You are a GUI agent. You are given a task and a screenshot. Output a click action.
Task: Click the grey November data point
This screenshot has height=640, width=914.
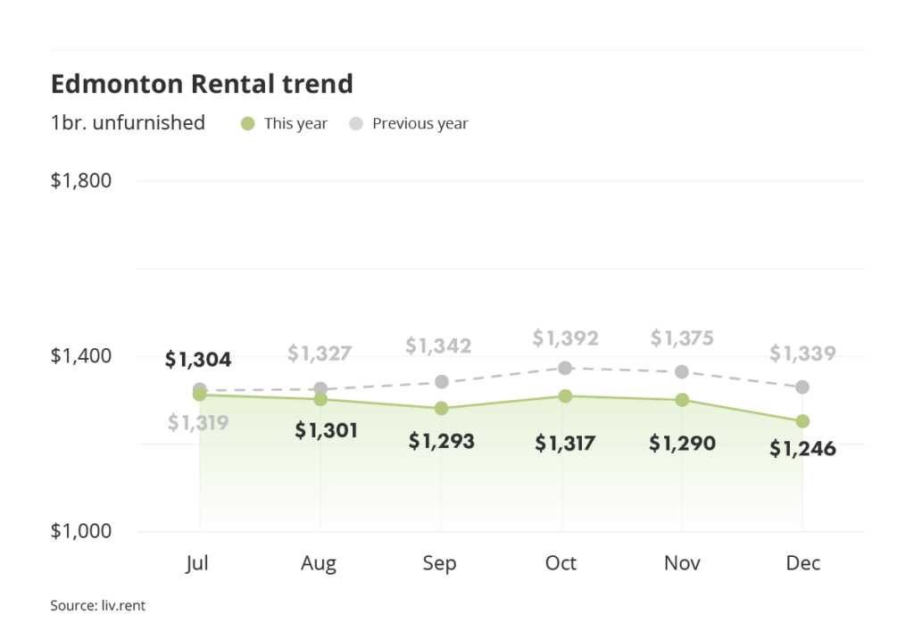(x=682, y=371)
